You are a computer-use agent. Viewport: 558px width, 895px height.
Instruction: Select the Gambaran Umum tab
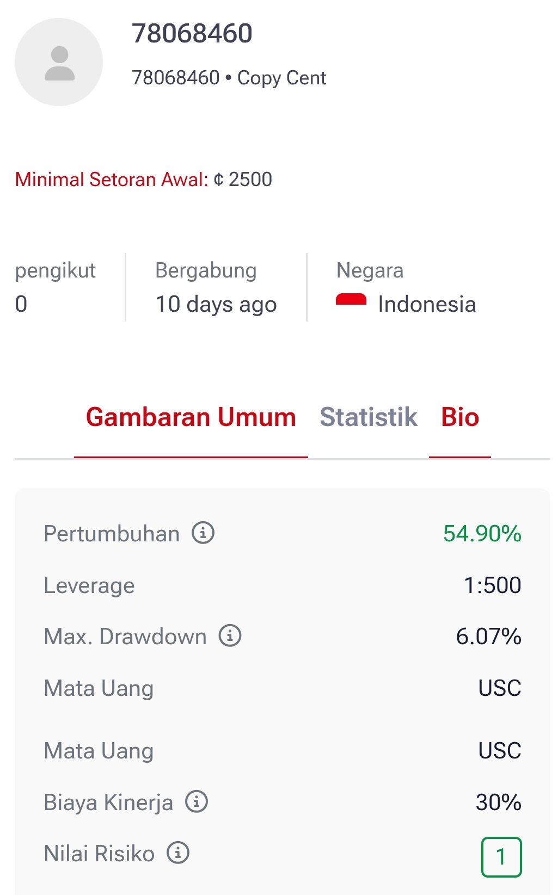click(x=191, y=417)
